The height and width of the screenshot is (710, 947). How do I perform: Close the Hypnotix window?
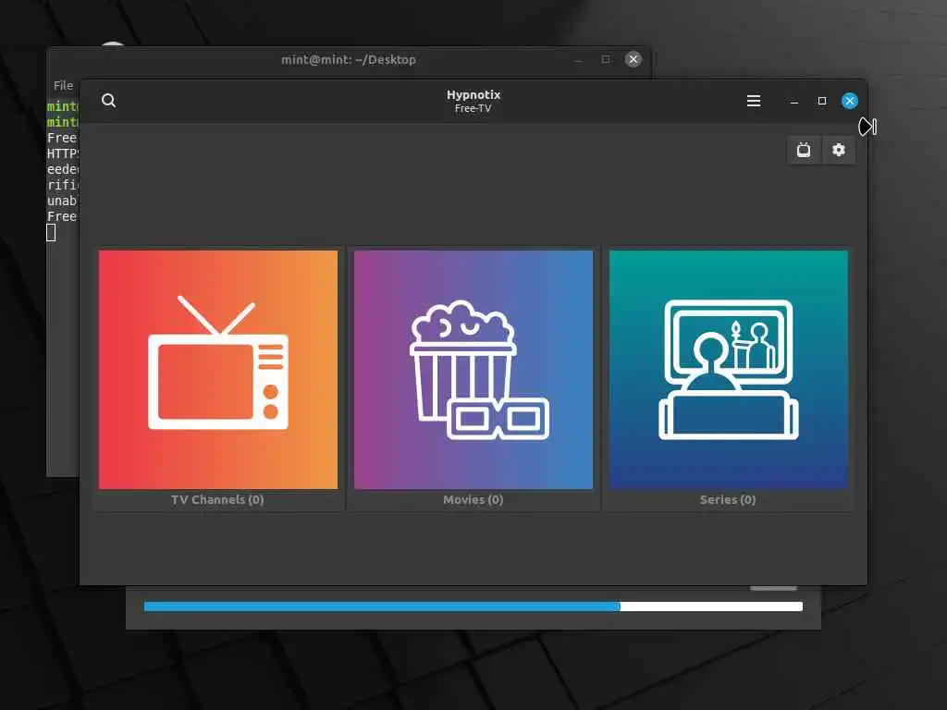tap(850, 101)
